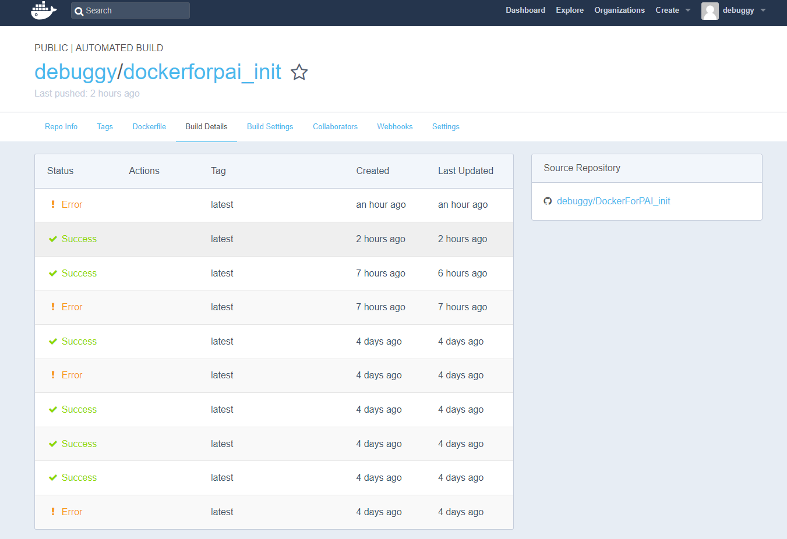Click the debuggy user avatar
The image size is (787, 539).
[710, 10]
